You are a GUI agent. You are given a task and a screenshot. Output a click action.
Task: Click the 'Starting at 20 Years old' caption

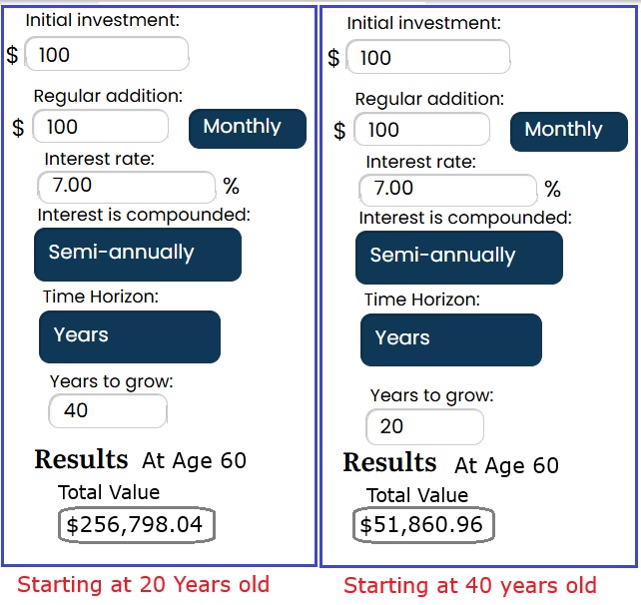point(143,585)
